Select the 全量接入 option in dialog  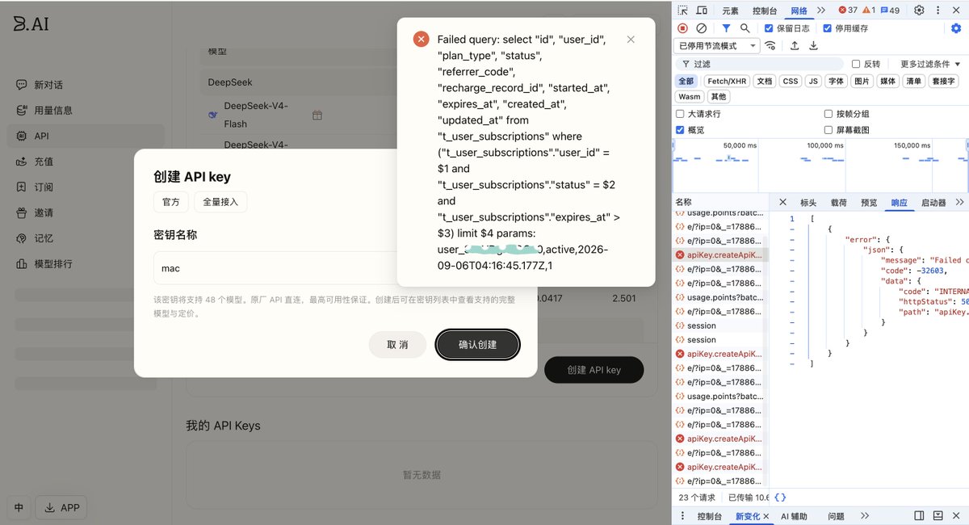[x=220, y=201]
